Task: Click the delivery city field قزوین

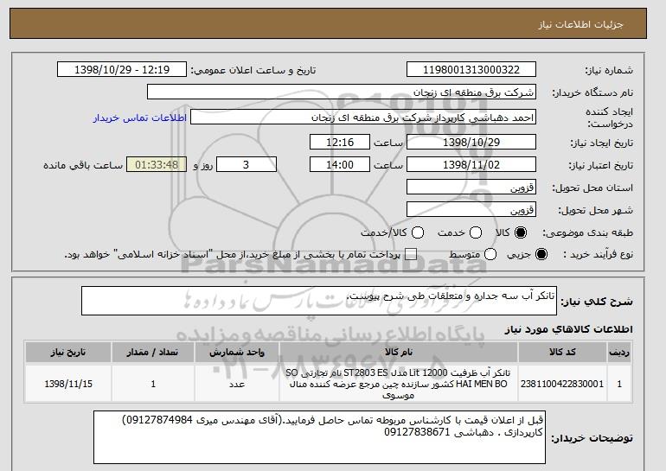Action: (x=471, y=210)
